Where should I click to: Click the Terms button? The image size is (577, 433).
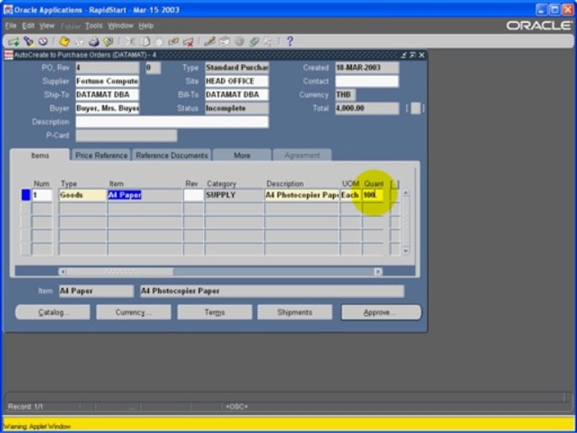(x=215, y=312)
